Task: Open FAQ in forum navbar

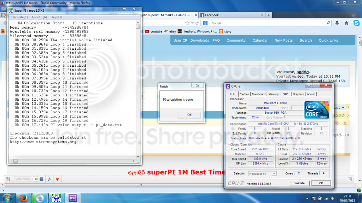Action: coord(216,40)
